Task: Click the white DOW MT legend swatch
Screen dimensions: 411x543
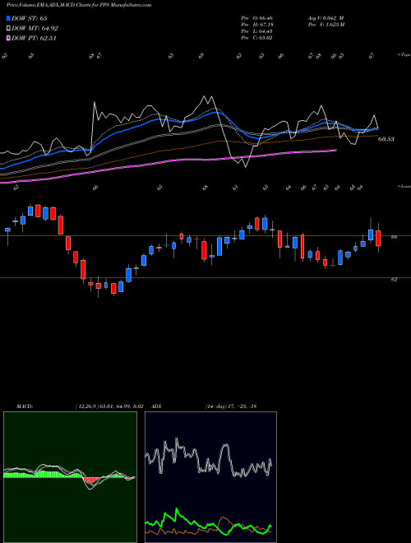Action: (9, 29)
